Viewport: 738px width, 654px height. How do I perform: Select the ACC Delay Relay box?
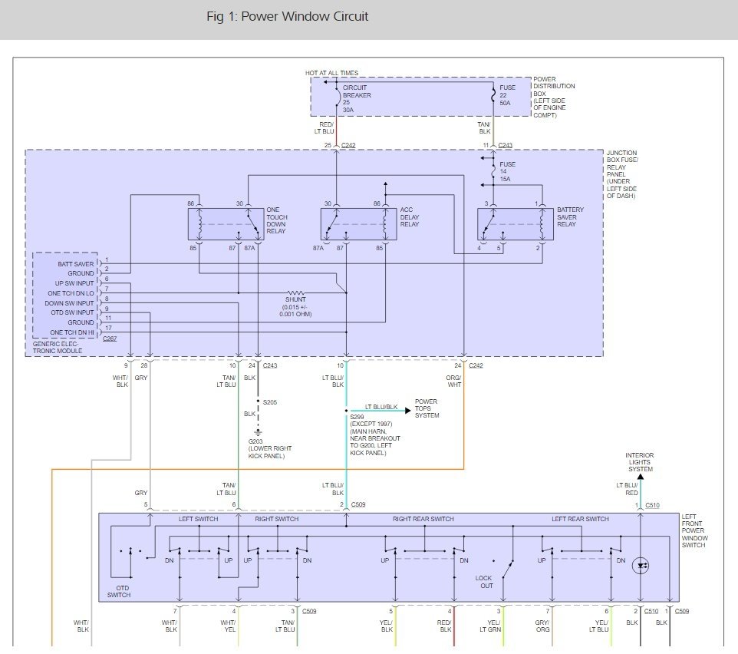tap(359, 224)
